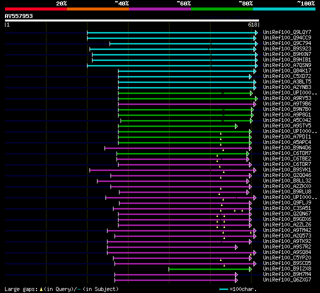
Task: Select the AV557953 query name
Action: coord(19,16)
